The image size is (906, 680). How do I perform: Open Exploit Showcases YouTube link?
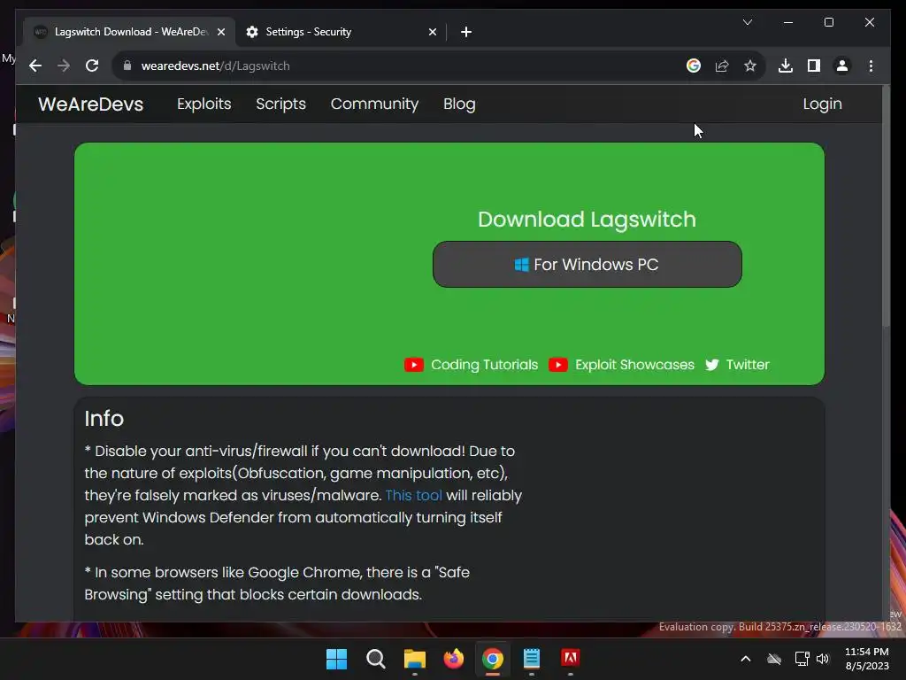(621, 365)
